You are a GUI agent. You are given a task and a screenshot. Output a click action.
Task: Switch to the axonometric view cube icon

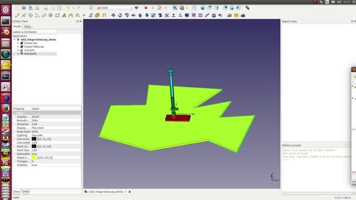coord(194,8)
